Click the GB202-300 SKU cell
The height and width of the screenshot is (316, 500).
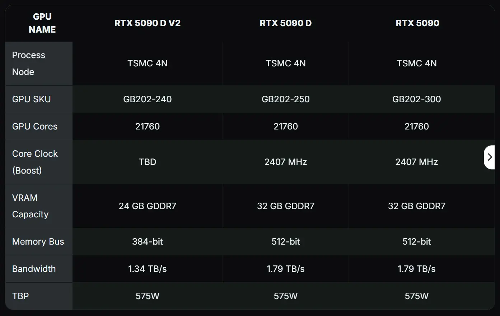[x=417, y=99]
